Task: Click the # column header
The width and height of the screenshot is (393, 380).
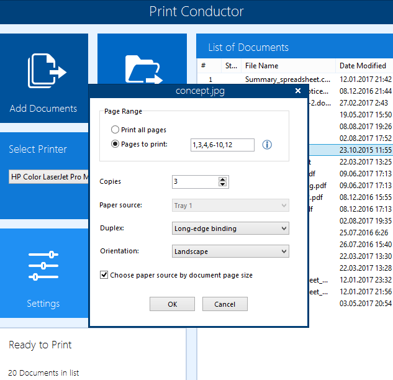Action: tap(209, 66)
